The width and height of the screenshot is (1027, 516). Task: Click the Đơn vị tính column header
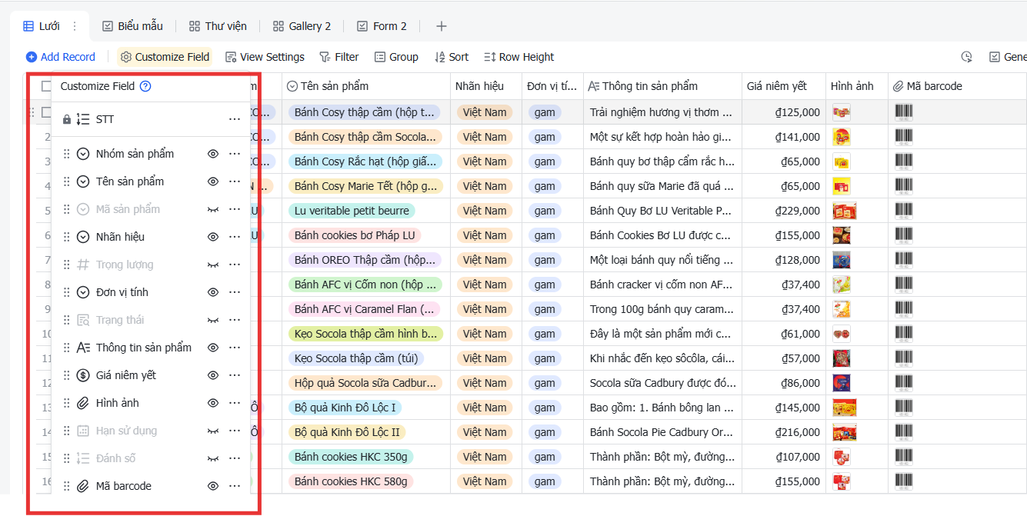pos(552,86)
